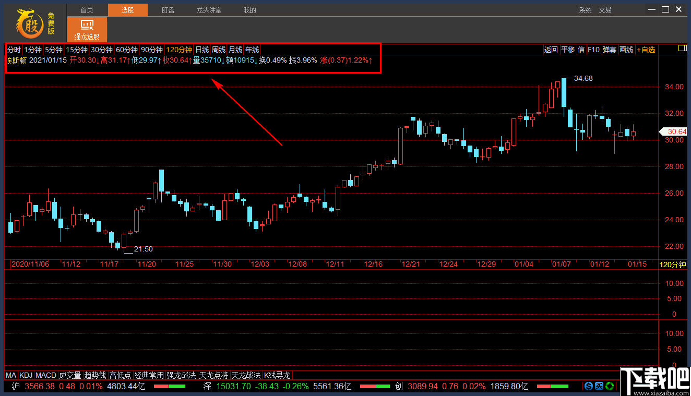Show the MA indicator
Image resolution: width=691 pixels, height=396 pixels.
[x=11, y=375]
